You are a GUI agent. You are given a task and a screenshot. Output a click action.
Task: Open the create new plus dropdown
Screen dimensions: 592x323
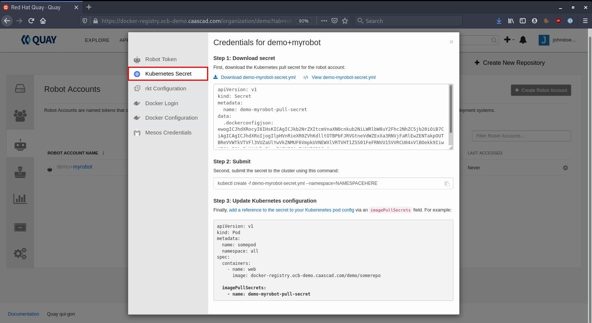[x=509, y=40]
